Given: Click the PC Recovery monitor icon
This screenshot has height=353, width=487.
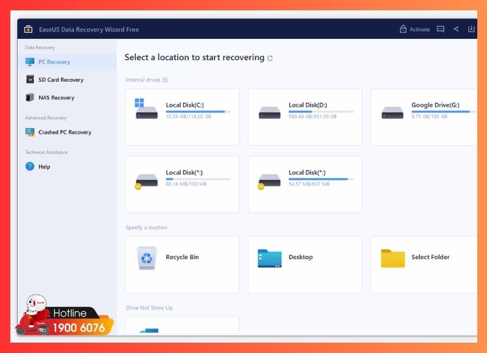Looking at the screenshot, I should (x=30, y=62).
